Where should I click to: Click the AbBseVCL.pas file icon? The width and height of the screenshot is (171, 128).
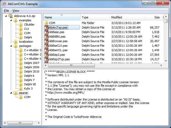[x=46, y=50]
